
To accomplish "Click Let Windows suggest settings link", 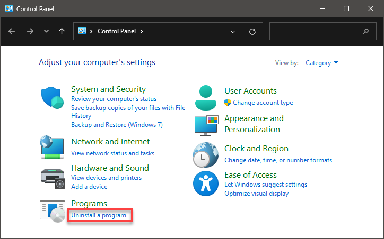I will click(x=266, y=185).
